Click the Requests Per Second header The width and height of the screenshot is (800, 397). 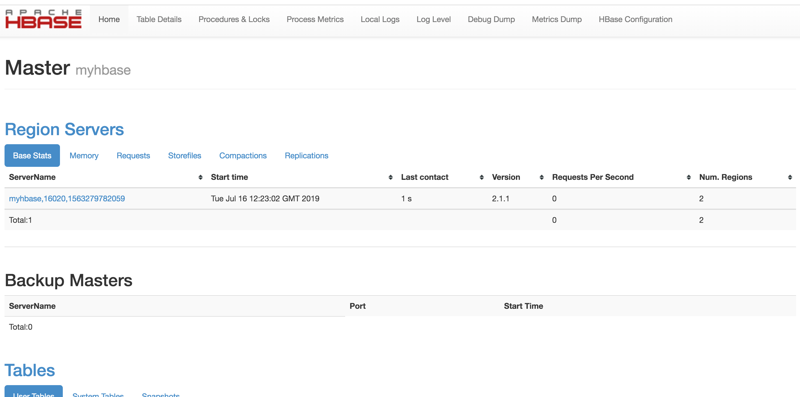click(x=593, y=177)
